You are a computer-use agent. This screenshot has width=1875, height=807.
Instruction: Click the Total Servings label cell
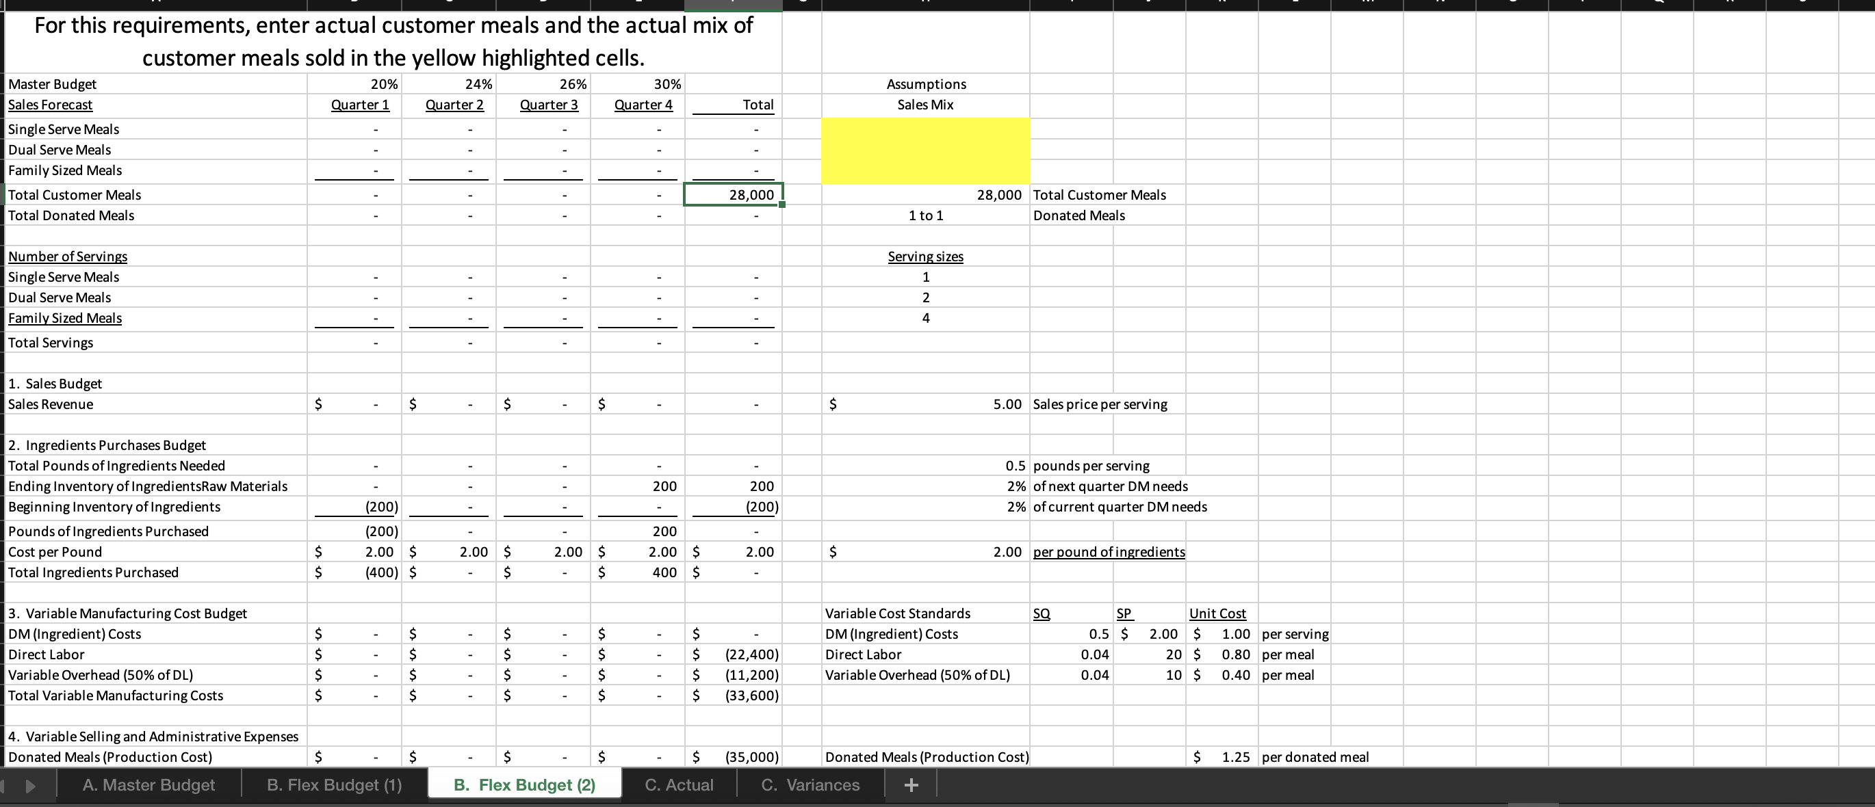point(50,342)
